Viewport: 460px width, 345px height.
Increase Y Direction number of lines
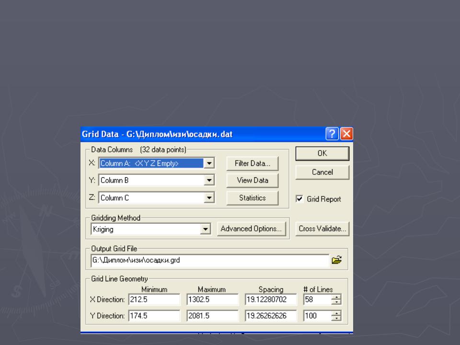tap(336, 313)
